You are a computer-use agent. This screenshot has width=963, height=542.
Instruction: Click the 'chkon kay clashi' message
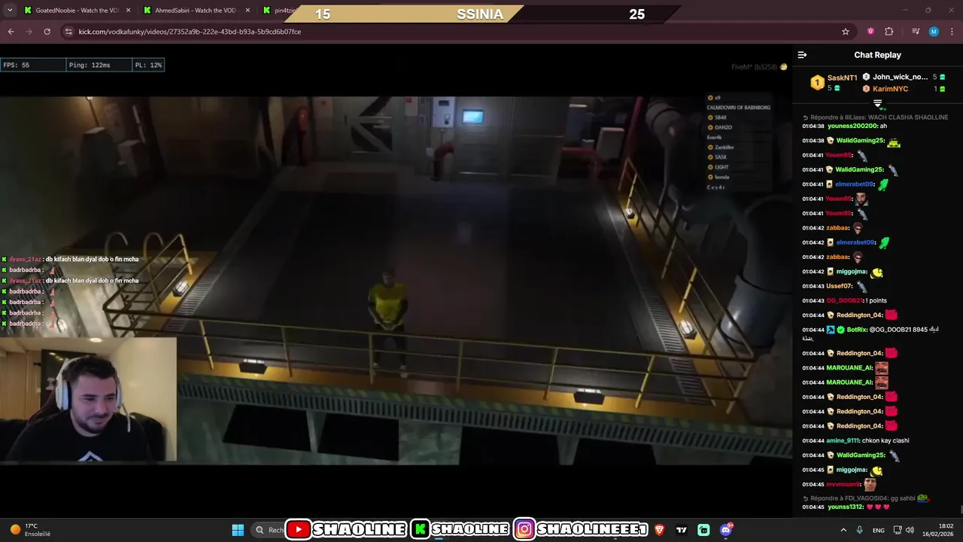[x=887, y=440]
